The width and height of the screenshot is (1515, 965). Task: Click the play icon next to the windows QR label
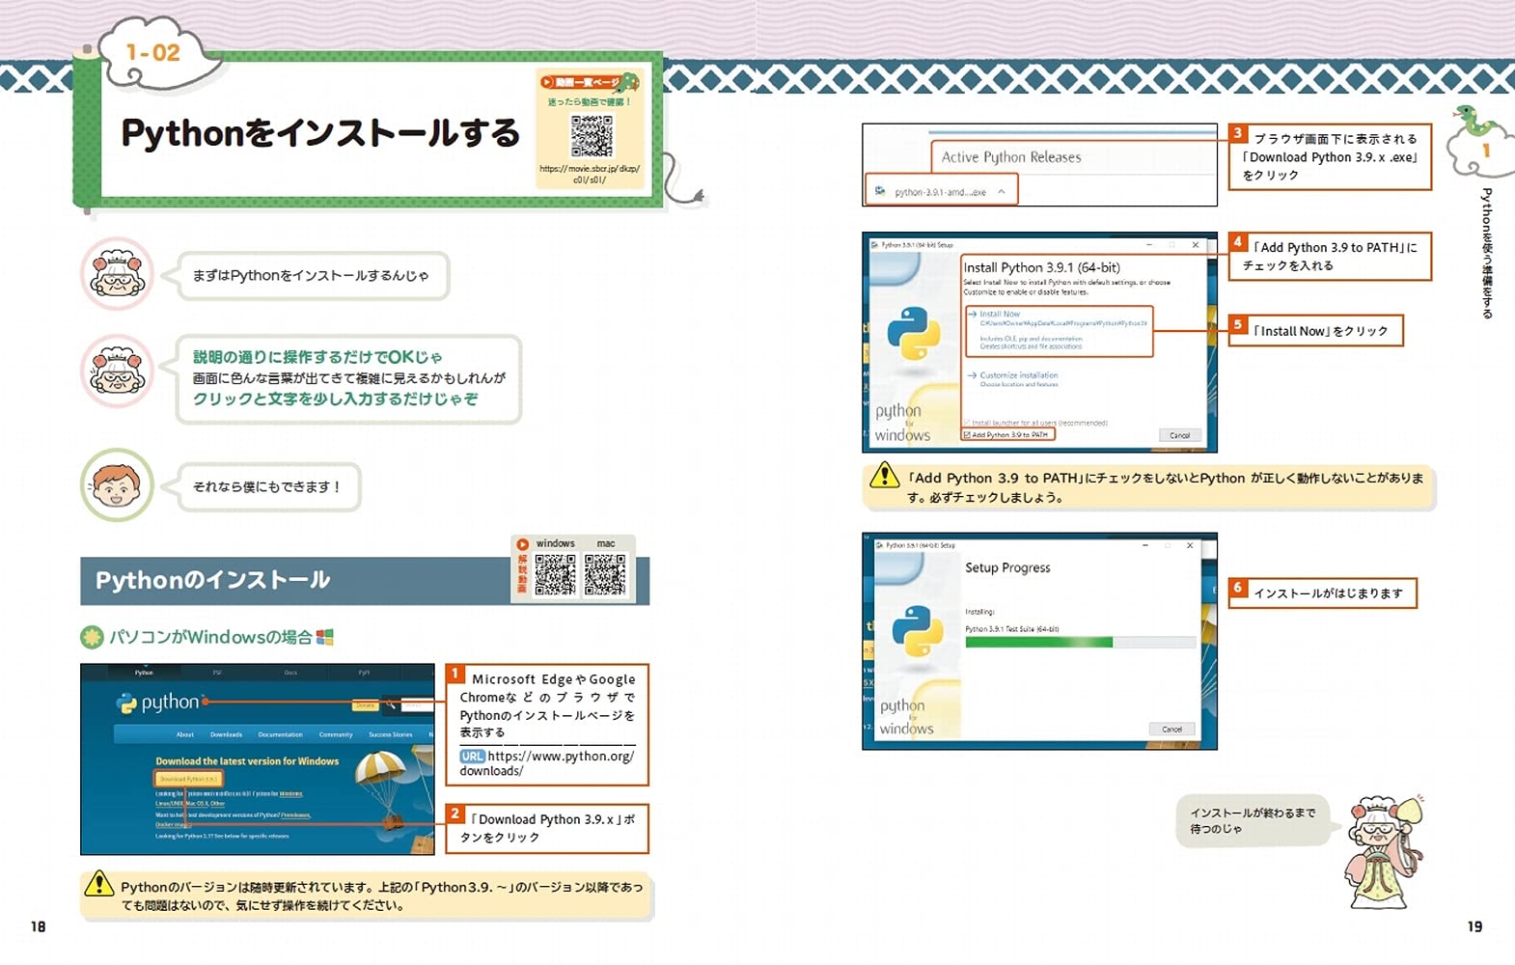(522, 544)
